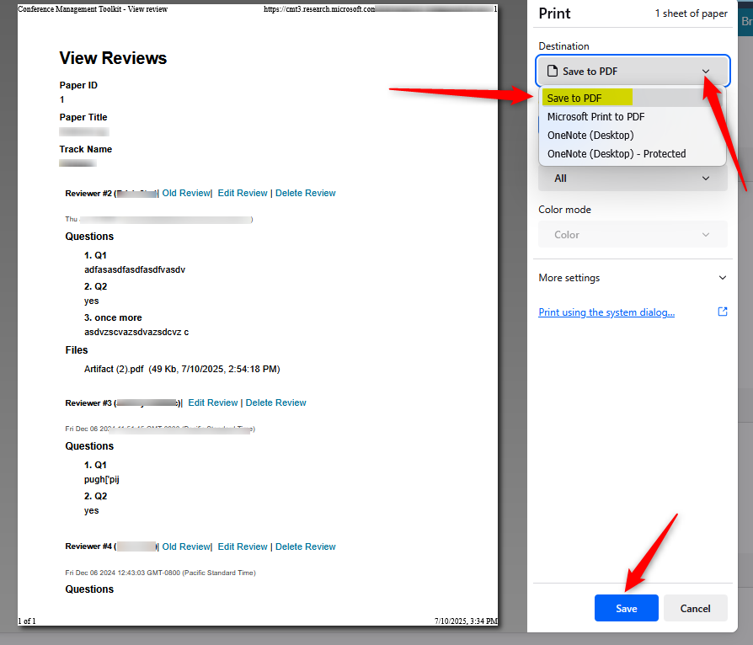This screenshot has width=753, height=645.
Task: Click the document icon in Destination field
Action: click(553, 72)
